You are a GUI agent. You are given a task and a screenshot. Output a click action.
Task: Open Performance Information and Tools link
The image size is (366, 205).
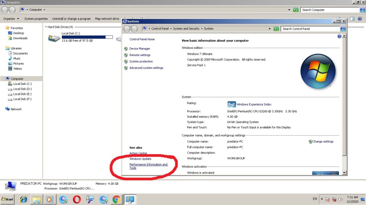[x=148, y=166]
